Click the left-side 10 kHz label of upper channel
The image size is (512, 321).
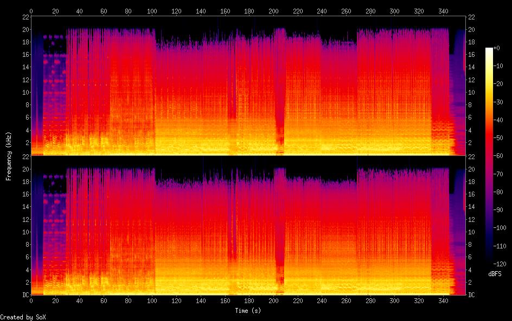click(25, 93)
